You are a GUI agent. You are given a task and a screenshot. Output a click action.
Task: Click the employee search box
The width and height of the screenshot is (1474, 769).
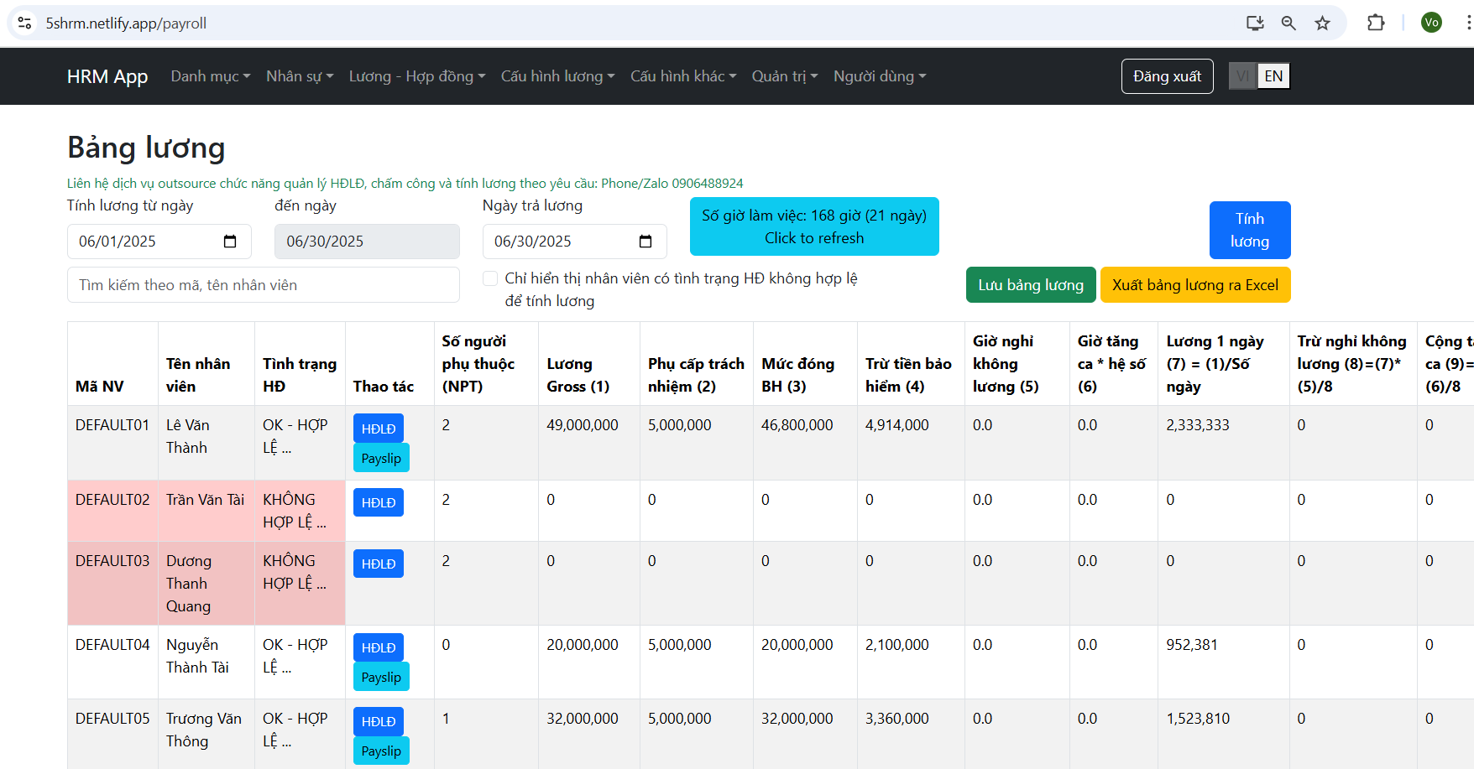click(264, 285)
